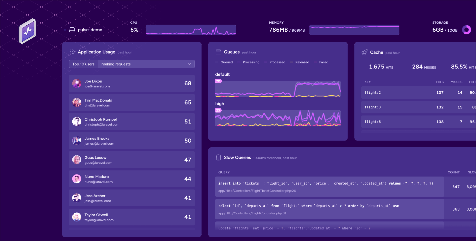Click the Queues stack icon

218,52
